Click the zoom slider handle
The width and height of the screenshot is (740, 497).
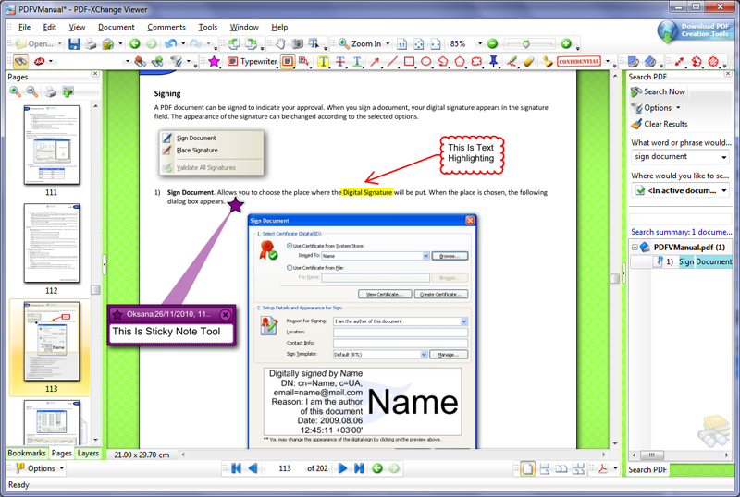[x=527, y=43]
